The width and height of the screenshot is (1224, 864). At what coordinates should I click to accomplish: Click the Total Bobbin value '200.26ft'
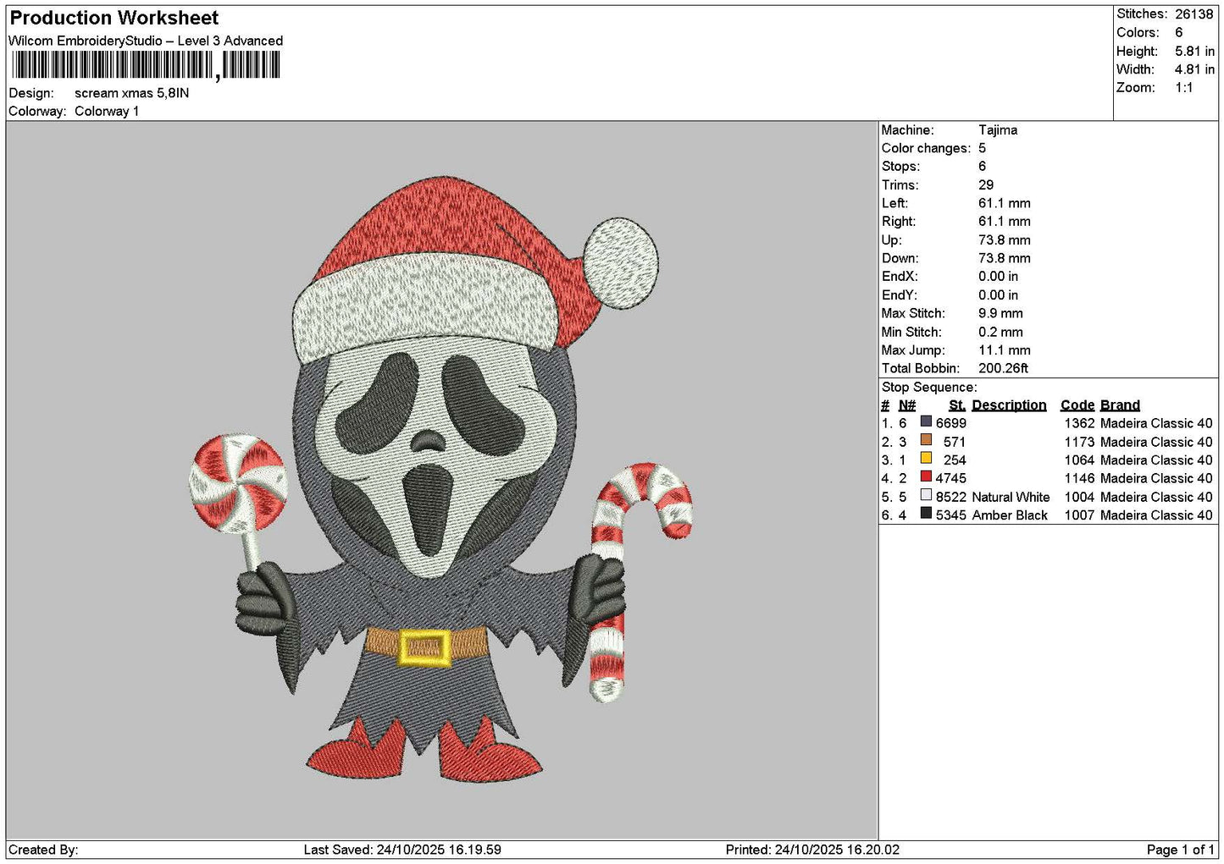pos(1003,368)
